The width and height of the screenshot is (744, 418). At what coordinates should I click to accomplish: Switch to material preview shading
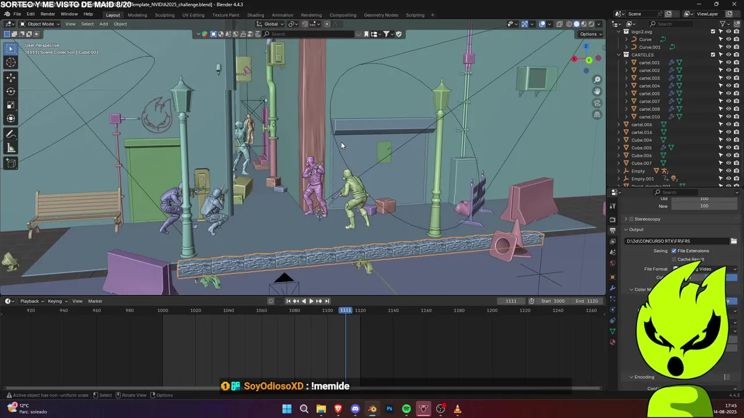tap(584, 24)
